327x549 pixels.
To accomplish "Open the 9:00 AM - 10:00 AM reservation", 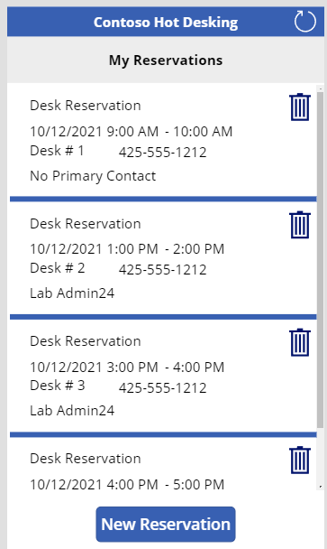I will pyautogui.click(x=163, y=140).
